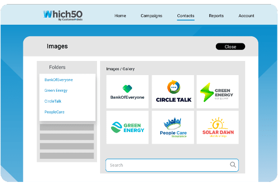Open the Green Energy folder
278x187 pixels.
coord(56,91)
